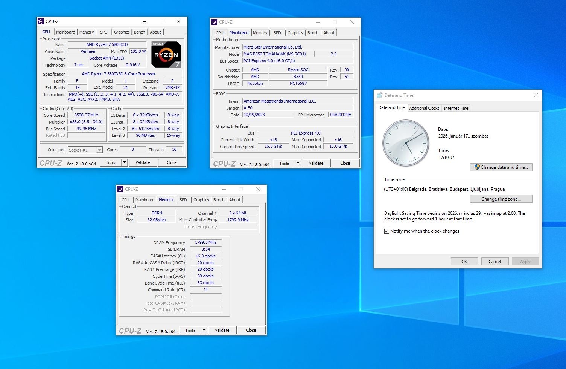Switch to the CPU tab in the Memory window
This screenshot has width=566, height=369.
126,200
